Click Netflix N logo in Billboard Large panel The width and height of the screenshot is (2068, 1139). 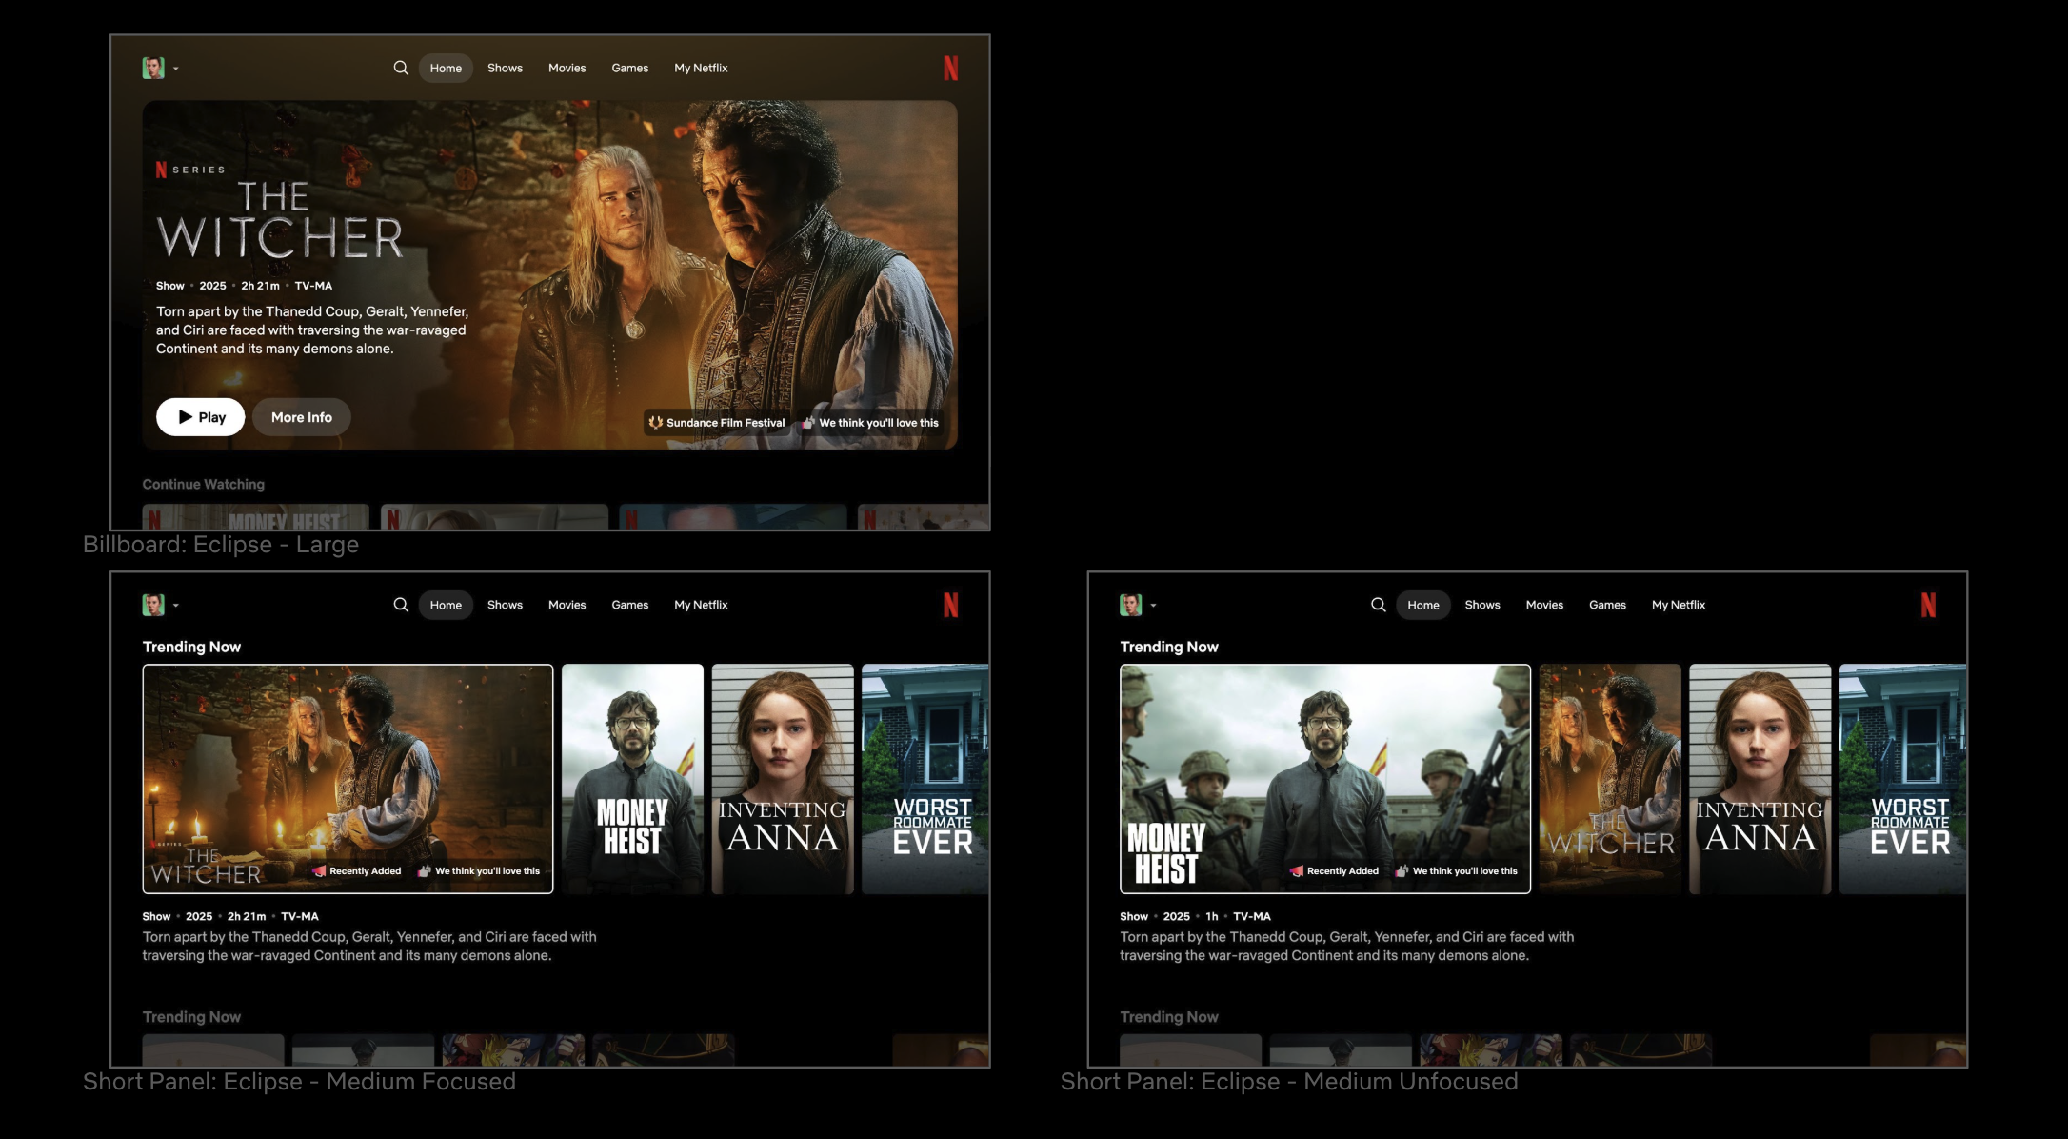950,68
